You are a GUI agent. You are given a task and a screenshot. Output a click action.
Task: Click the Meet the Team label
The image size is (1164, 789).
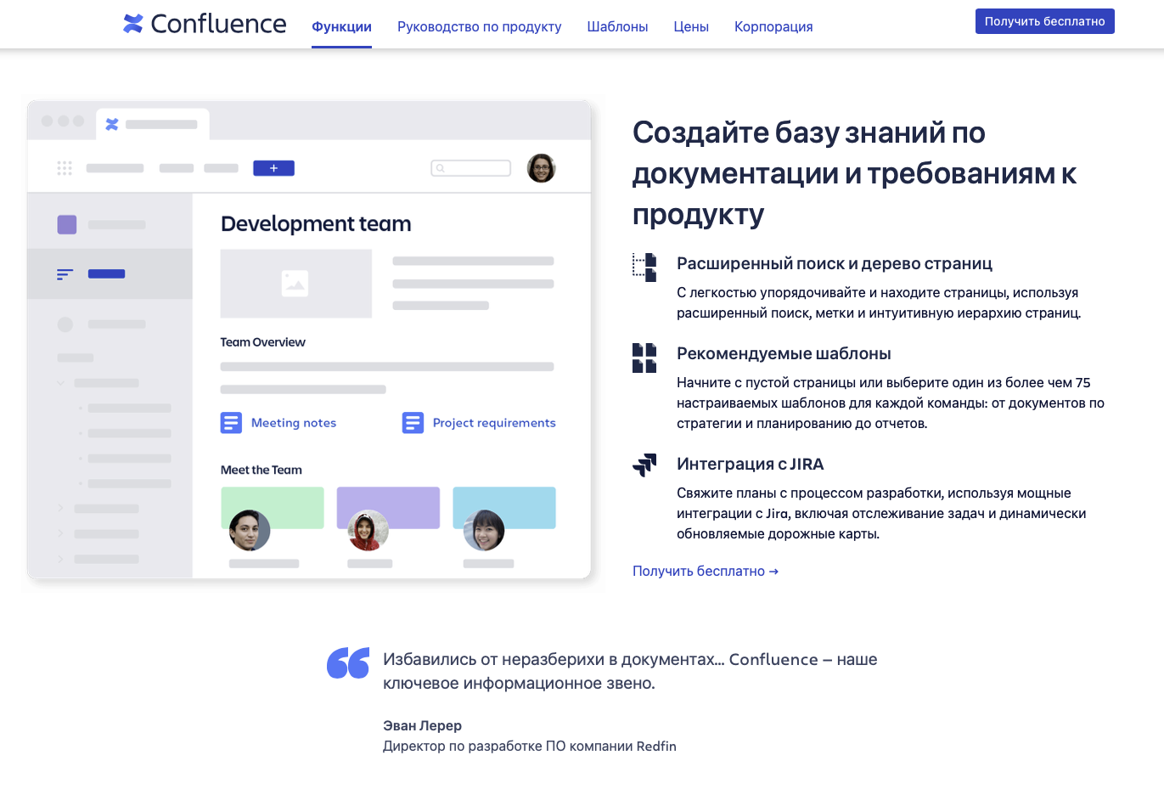(261, 470)
